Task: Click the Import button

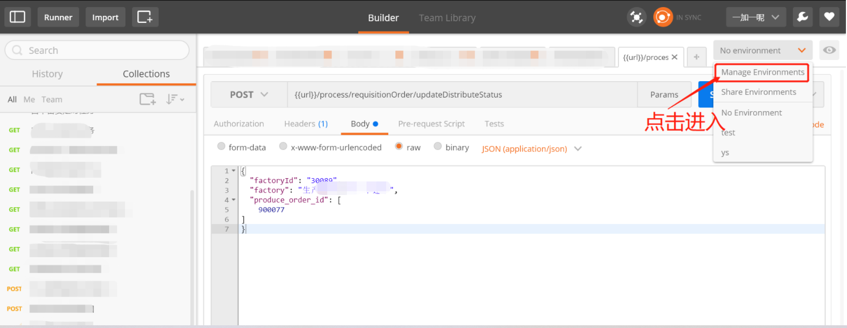Action: 105,17
